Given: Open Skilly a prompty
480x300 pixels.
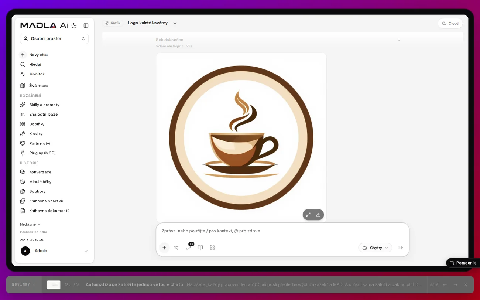Looking at the screenshot, I should (x=44, y=105).
